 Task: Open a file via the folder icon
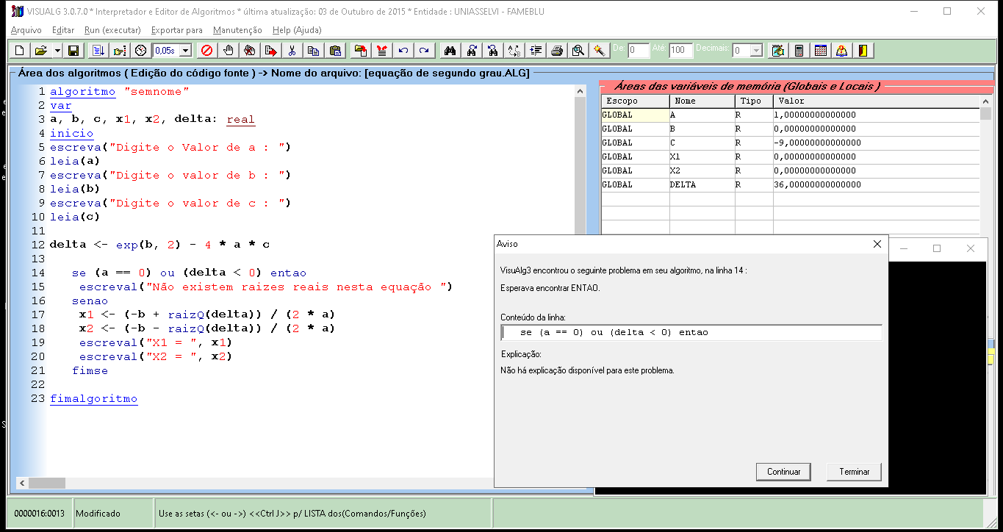40,51
